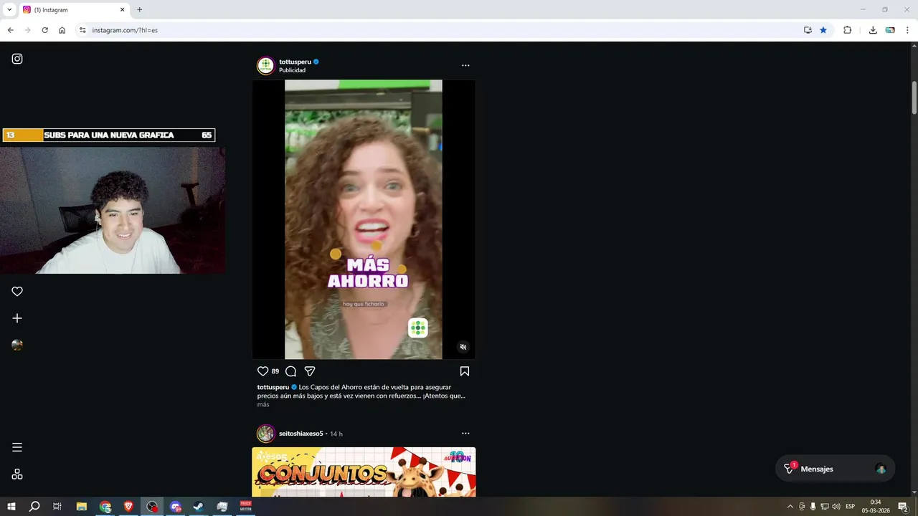Click the microphone icon in the system tray
This screenshot has width=918, height=516.
(x=813, y=507)
